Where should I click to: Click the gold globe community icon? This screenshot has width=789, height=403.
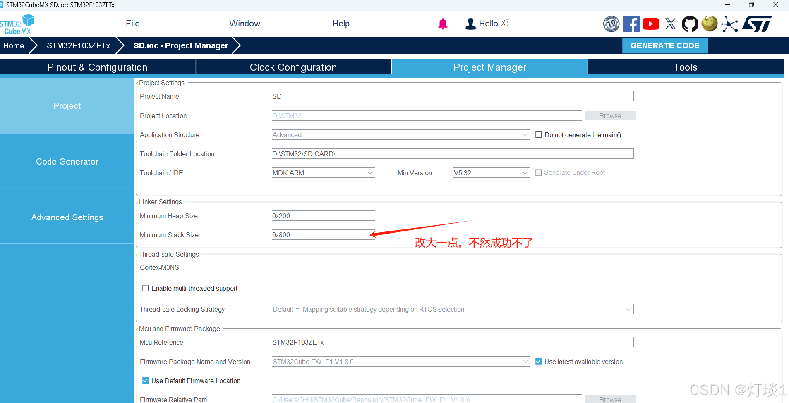(710, 24)
